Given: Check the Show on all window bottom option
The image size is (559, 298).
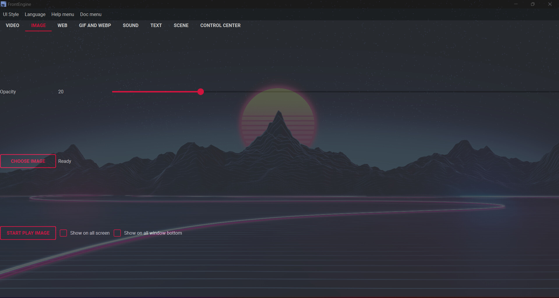Looking at the screenshot, I should (117, 233).
